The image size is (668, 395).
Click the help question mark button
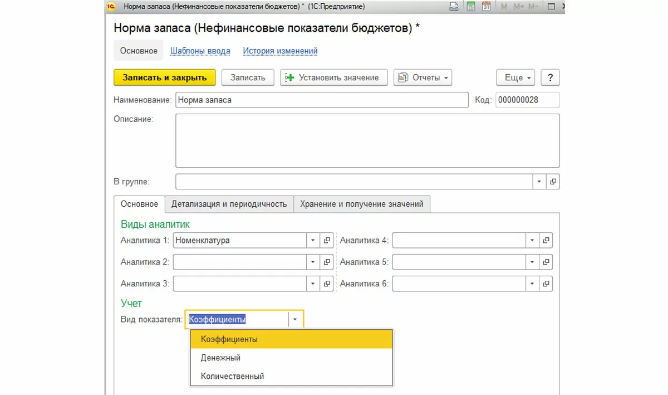[x=550, y=77]
